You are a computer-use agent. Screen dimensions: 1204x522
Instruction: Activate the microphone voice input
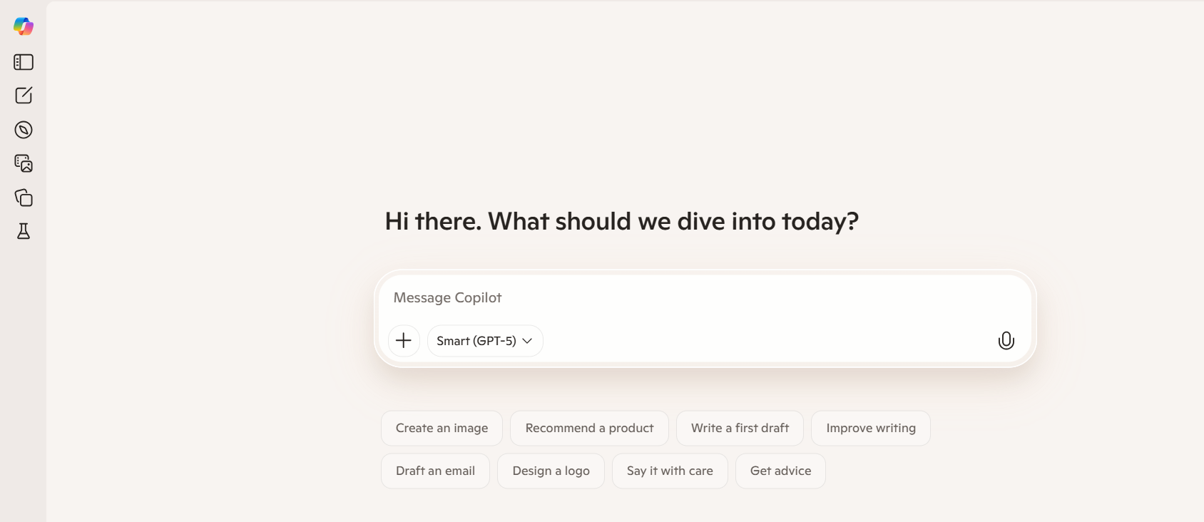click(x=1006, y=341)
